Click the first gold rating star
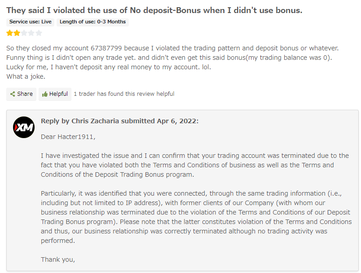This screenshot has height=273, width=361. [9, 33]
